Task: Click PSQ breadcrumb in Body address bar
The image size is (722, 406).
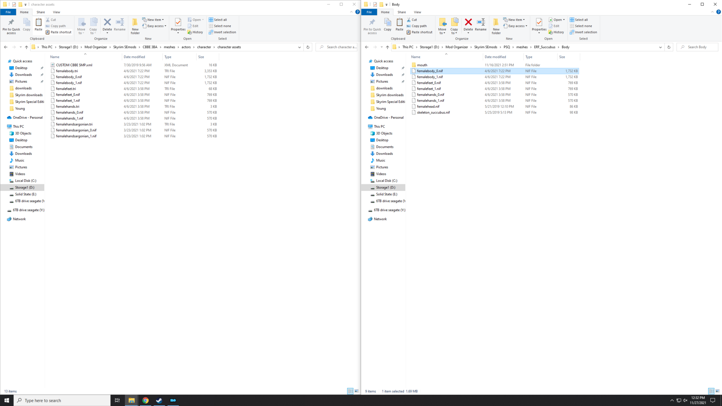Action: (507, 47)
